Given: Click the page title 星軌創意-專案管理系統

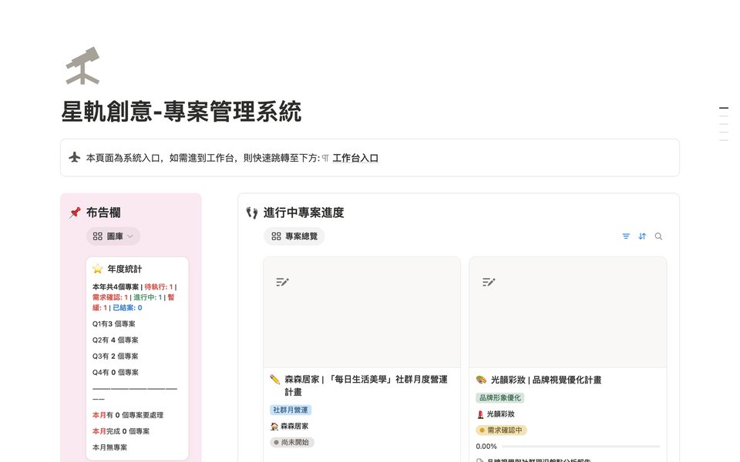Looking at the screenshot, I should coord(181,112).
